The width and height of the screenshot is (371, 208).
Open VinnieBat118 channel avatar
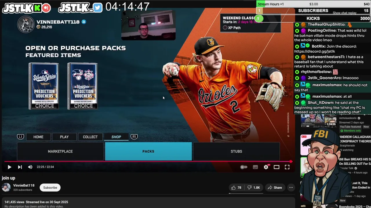pos(6,187)
